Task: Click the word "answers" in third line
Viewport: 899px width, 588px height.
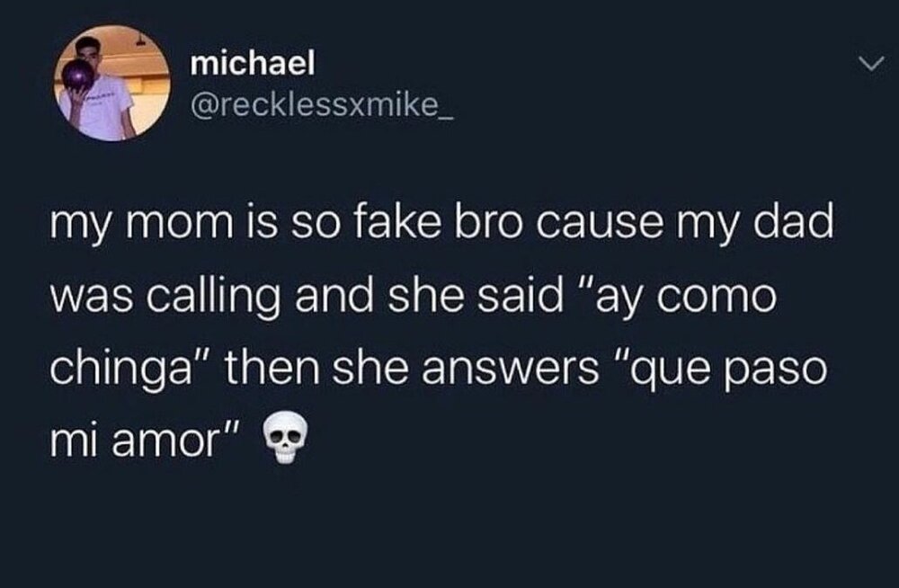Action: [511, 370]
